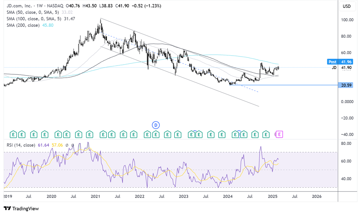Click the change −0.52 (−1.23%) header value
The image size is (361, 215).
(x=146, y=6)
